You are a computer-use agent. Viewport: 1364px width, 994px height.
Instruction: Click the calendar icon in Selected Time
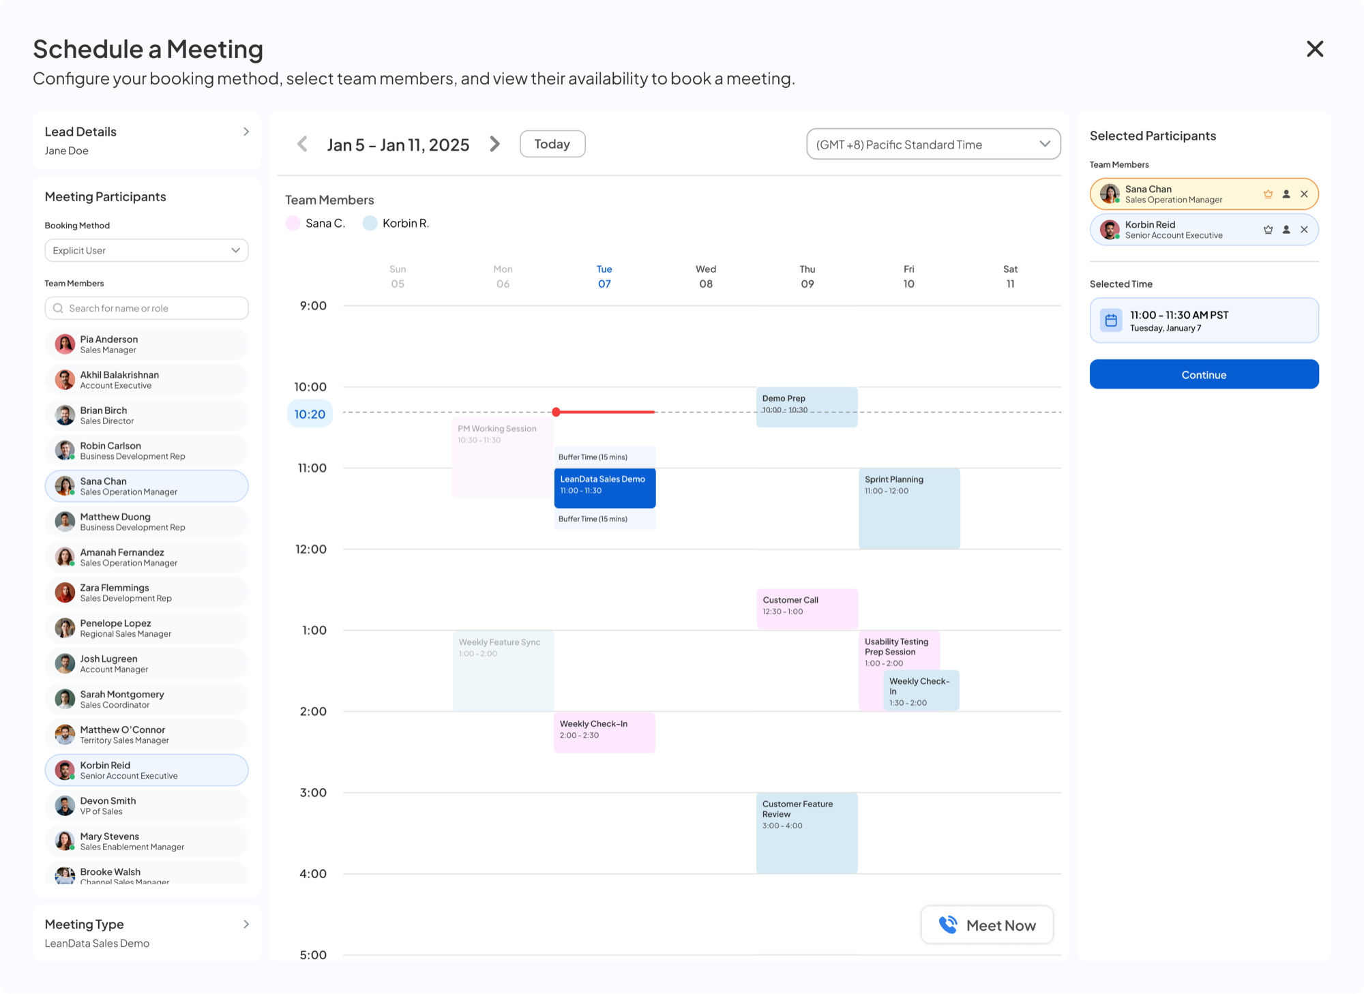(x=1111, y=320)
